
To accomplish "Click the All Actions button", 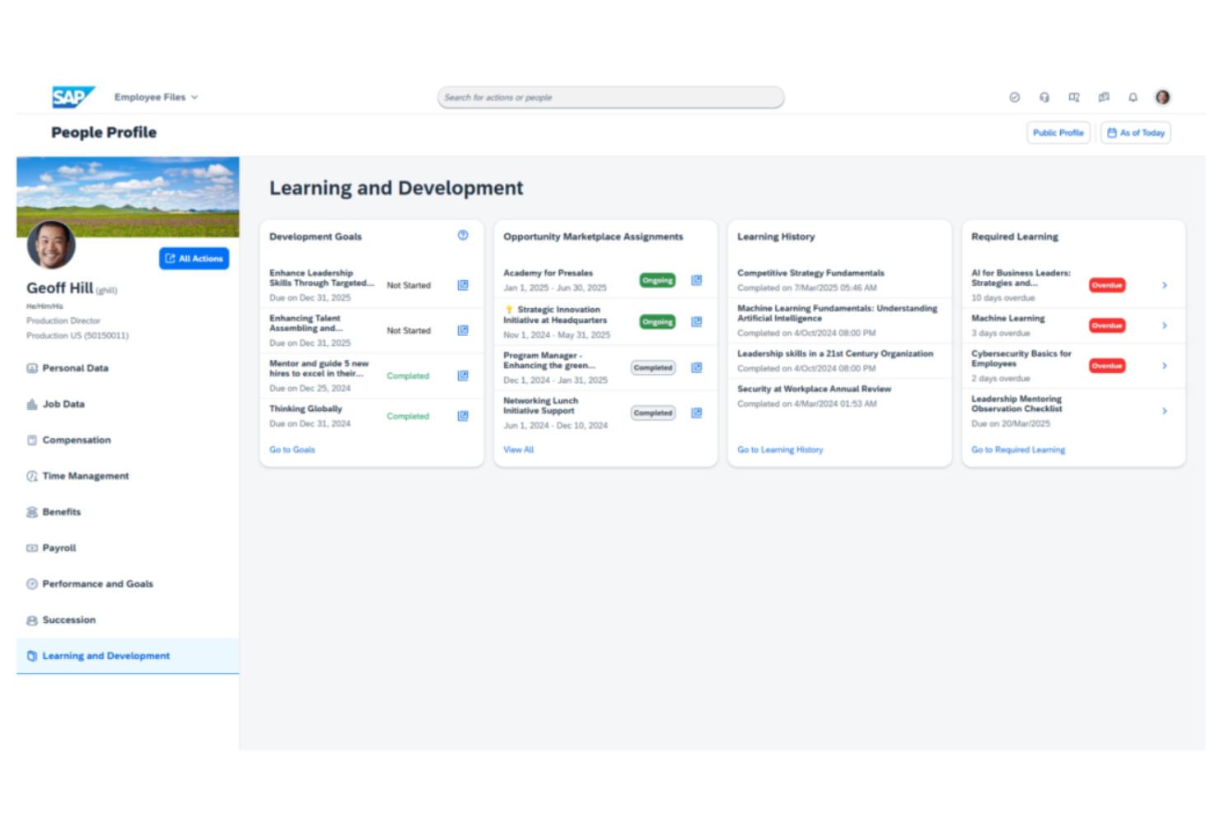I will pos(194,258).
